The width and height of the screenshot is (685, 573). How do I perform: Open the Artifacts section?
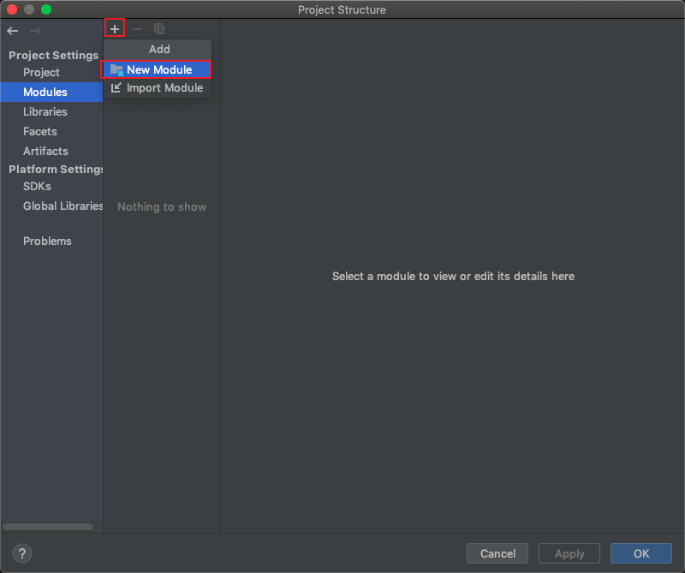[51, 151]
